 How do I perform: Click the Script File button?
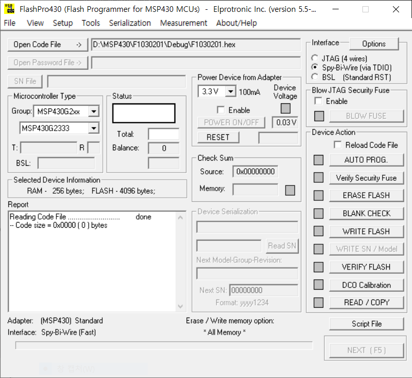tap(366, 324)
